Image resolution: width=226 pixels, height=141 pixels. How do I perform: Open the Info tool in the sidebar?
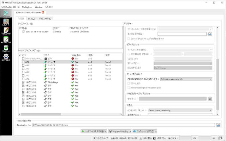6,22
